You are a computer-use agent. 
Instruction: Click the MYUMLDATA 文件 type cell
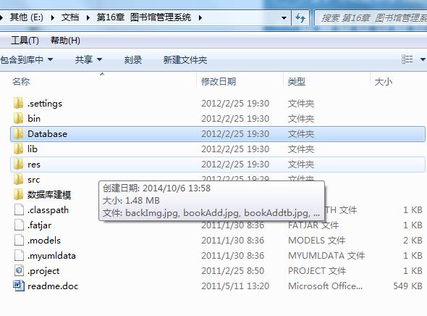click(x=326, y=256)
